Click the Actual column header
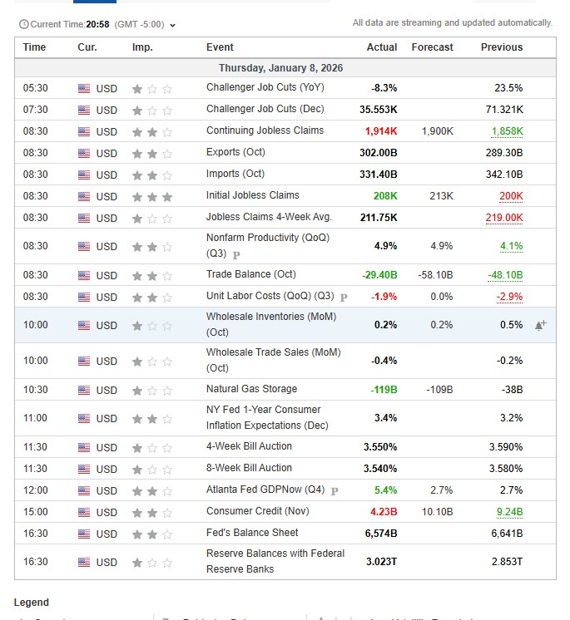 (381, 47)
